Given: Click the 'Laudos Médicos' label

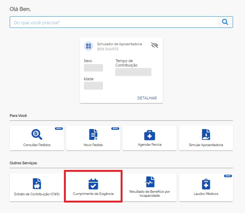Looking at the screenshot, I should coord(206,194).
